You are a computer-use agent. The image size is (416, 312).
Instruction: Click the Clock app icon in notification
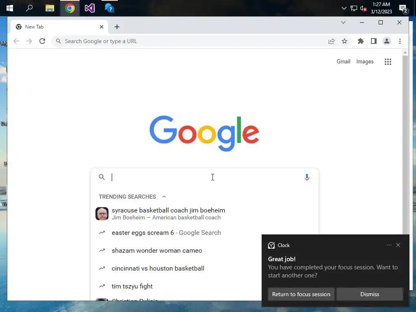271,245
